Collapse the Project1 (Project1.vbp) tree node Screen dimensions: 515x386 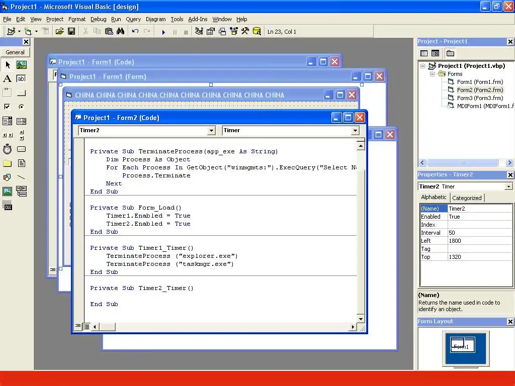423,66
